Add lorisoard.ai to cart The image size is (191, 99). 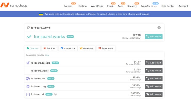(x=154, y=94)
